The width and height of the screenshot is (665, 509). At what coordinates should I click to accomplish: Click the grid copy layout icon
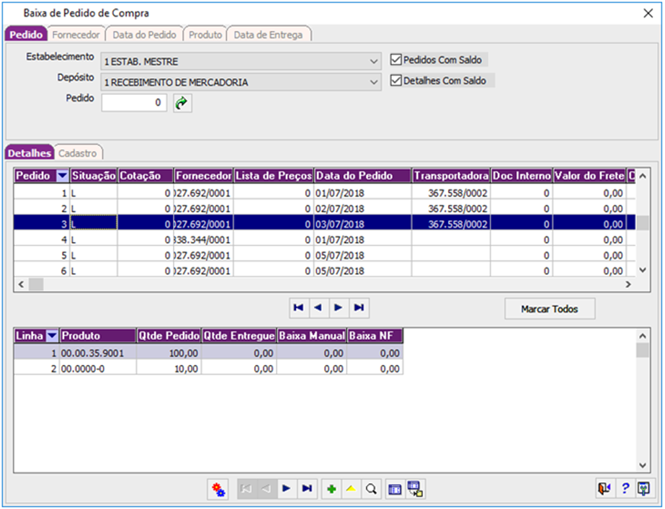[x=415, y=489]
